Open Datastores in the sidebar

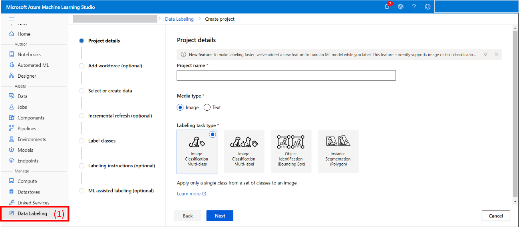pyautogui.click(x=29, y=192)
